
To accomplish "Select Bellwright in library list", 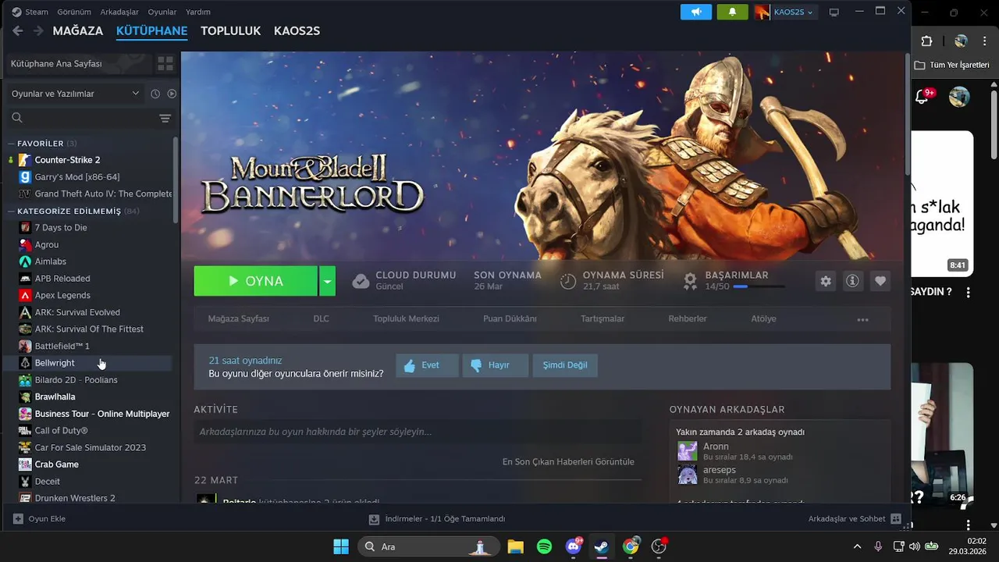I will [x=91, y=363].
